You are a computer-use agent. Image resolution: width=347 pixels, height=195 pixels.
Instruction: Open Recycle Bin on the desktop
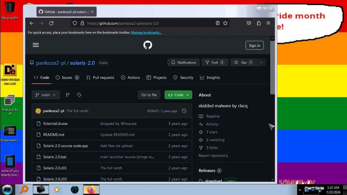coord(10,11)
